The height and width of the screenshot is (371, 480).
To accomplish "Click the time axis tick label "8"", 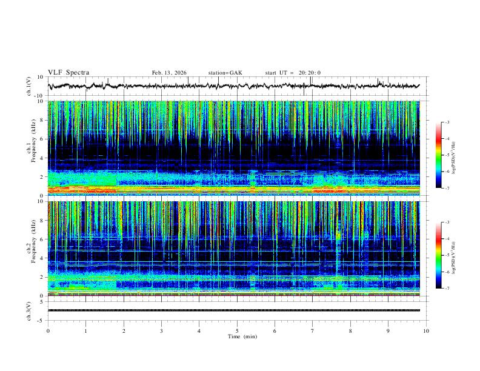I will [350, 331].
